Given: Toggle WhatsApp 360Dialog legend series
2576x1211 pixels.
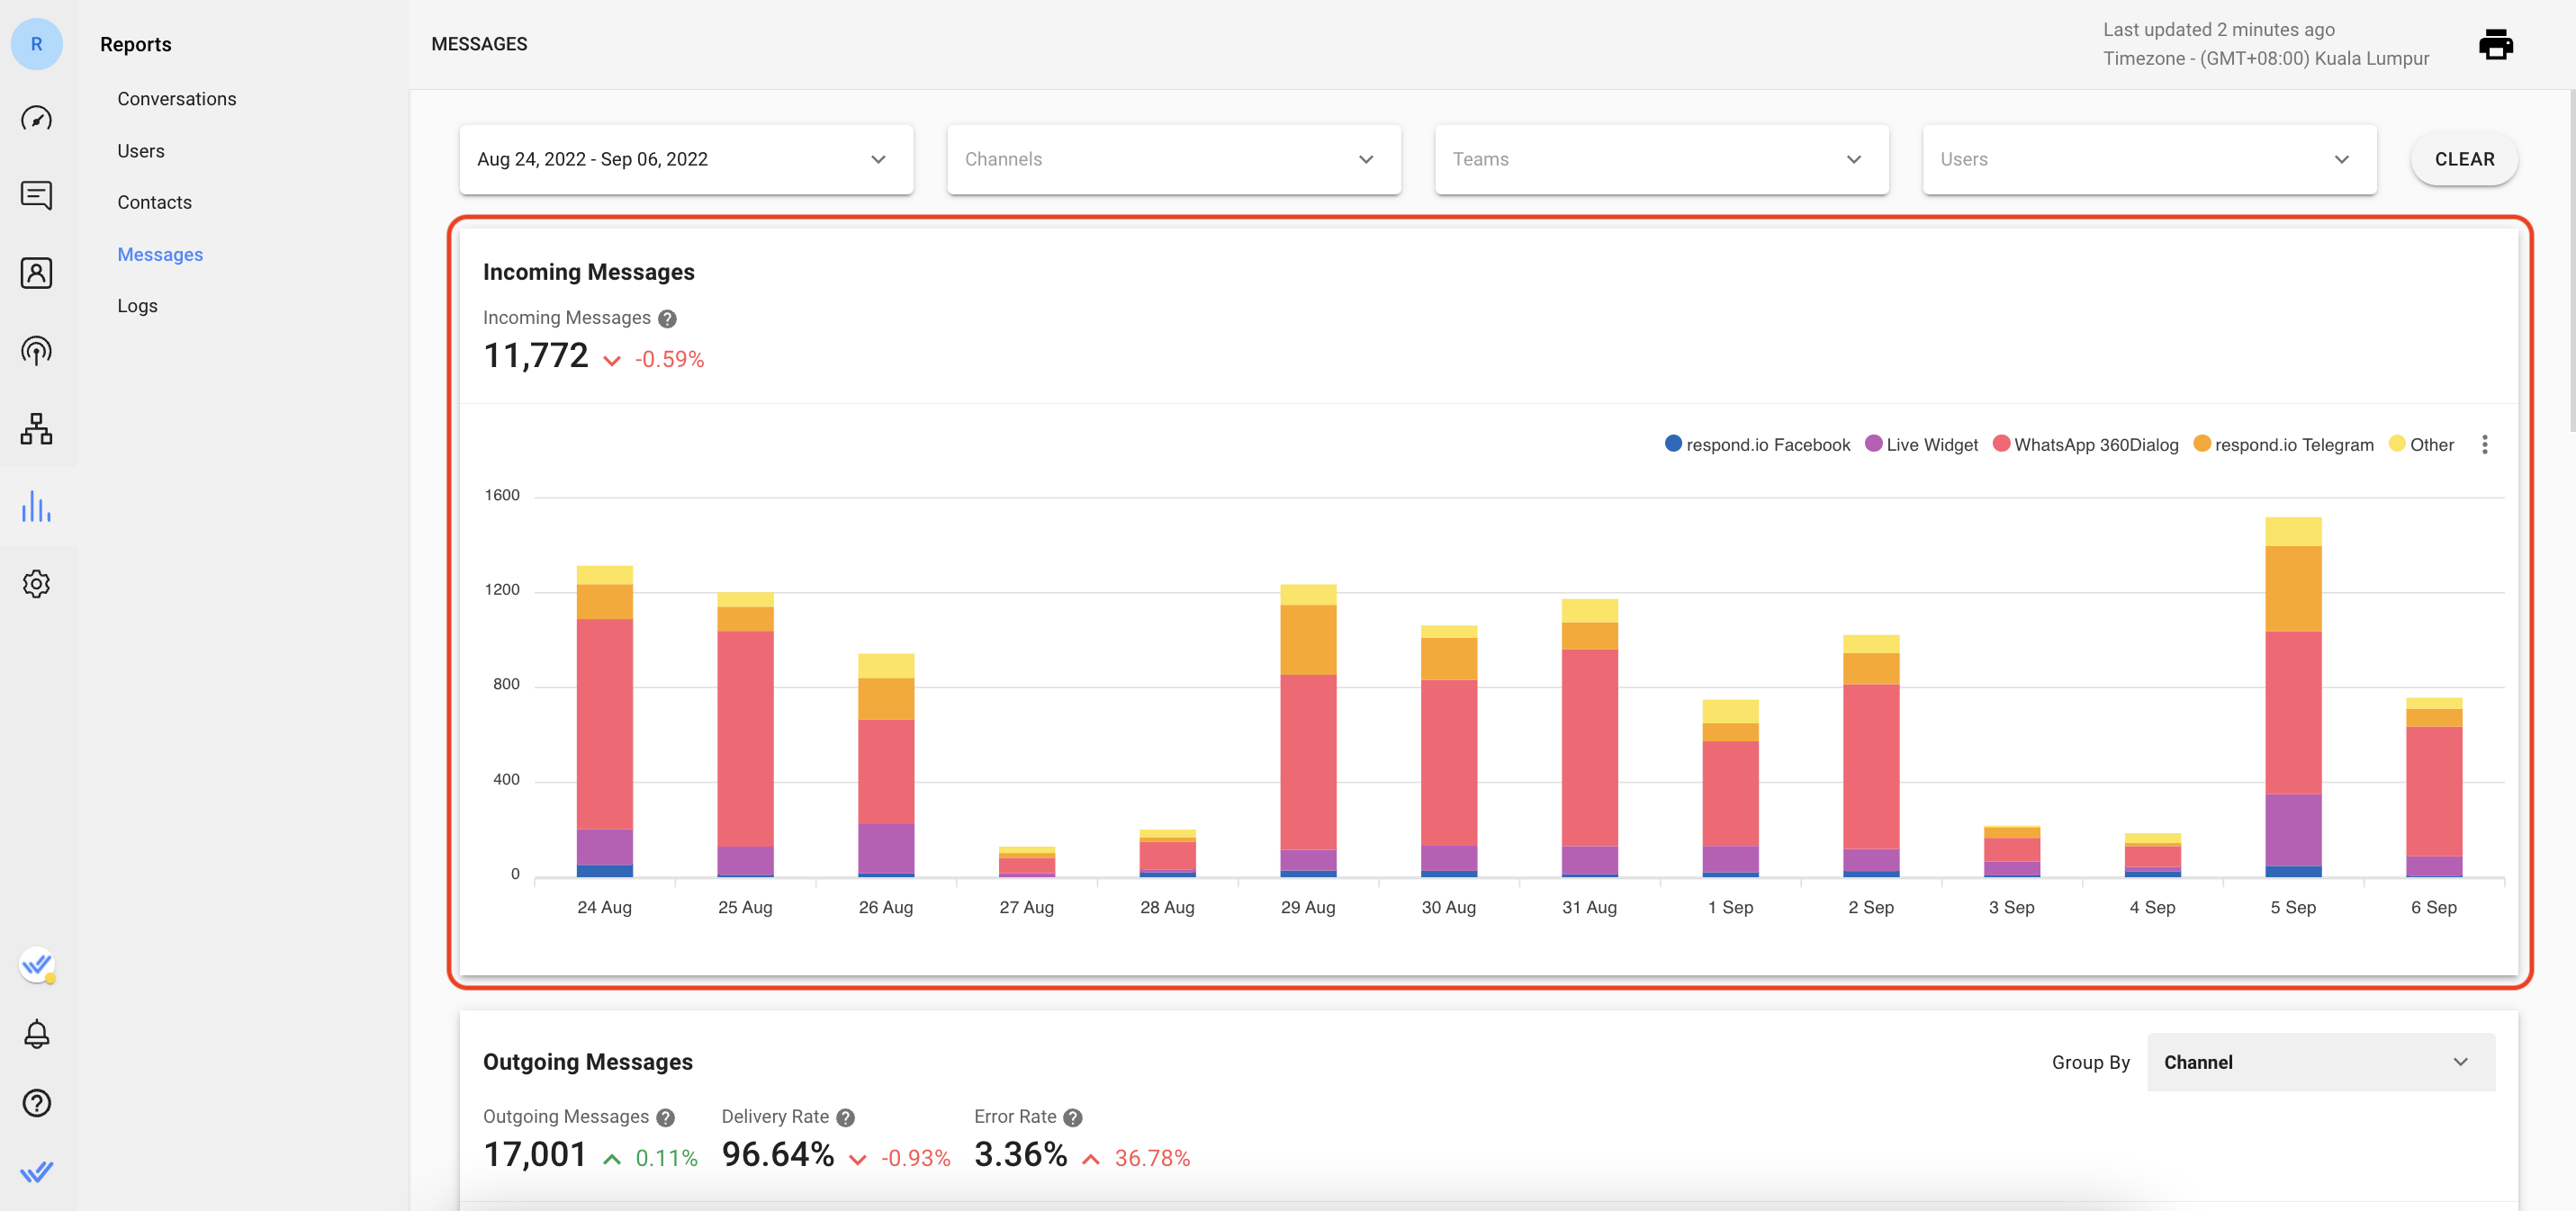Looking at the screenshot, I should coord(2086,445).
